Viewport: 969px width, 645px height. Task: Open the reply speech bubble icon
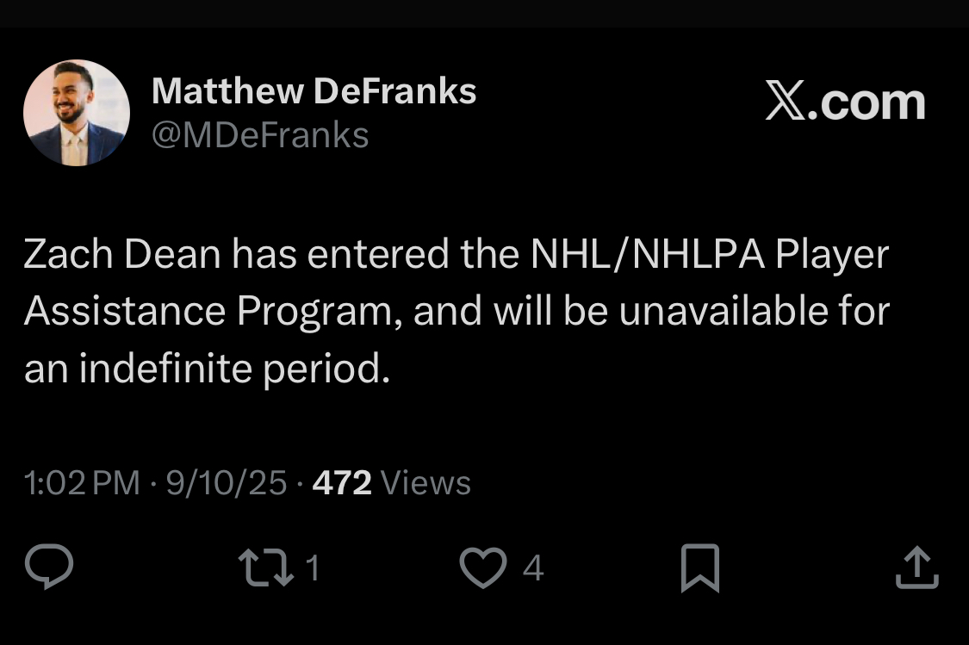[x=49, y=566]
